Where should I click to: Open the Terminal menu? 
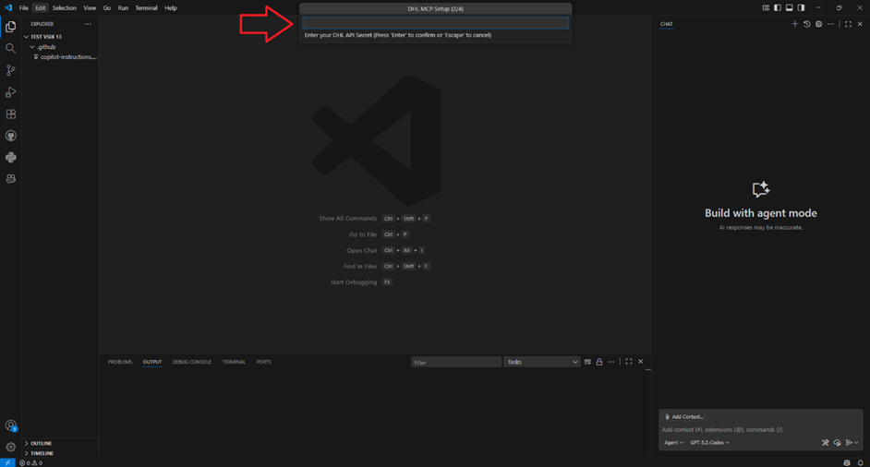(x=146, y=7)
